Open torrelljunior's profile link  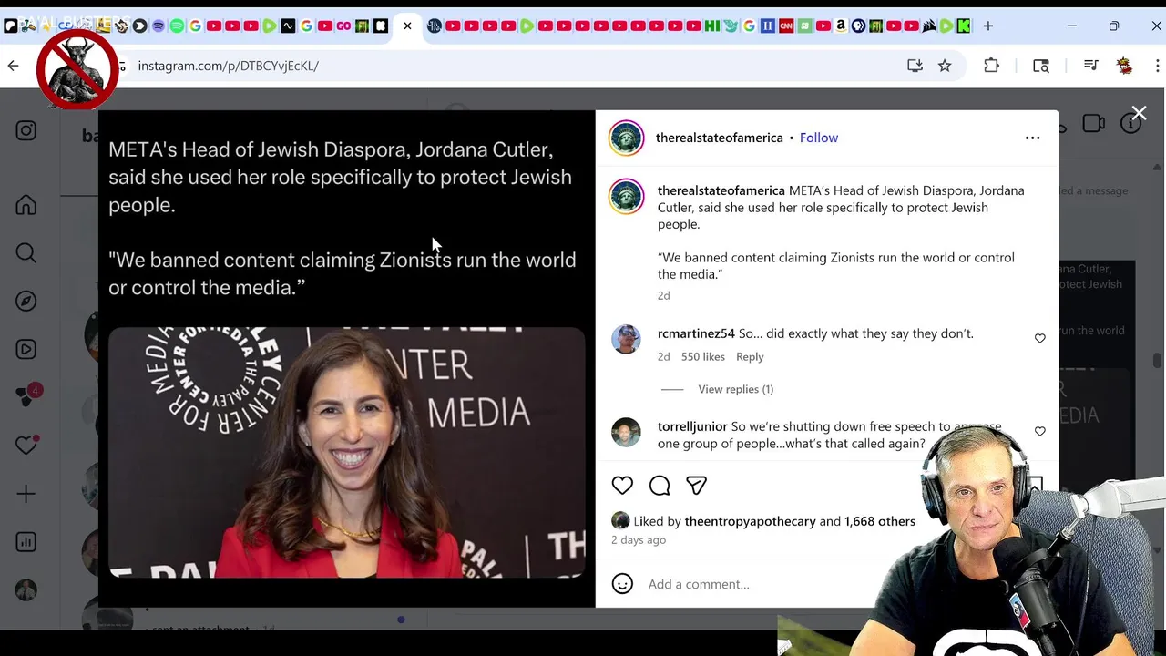tap(692, 426)
